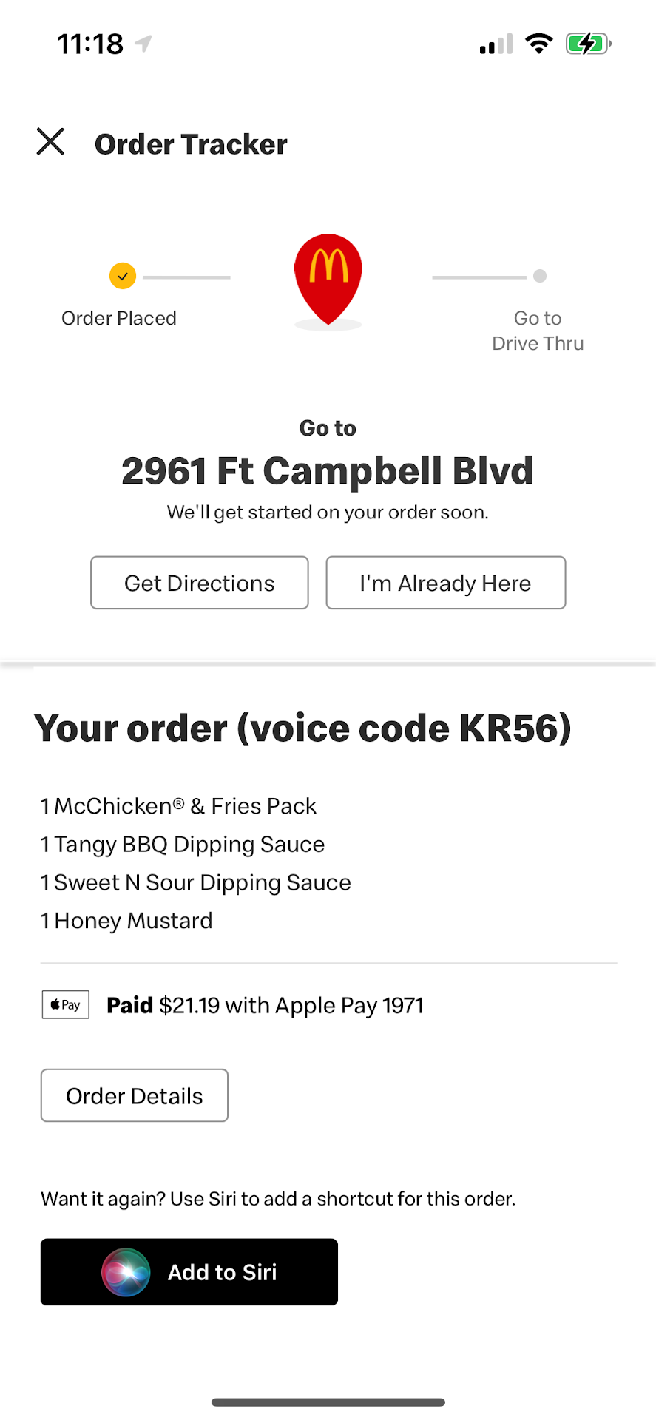
Task: Select the Tangy BBQ Dipping Sauce item
Action: click(x=183, y=845)
